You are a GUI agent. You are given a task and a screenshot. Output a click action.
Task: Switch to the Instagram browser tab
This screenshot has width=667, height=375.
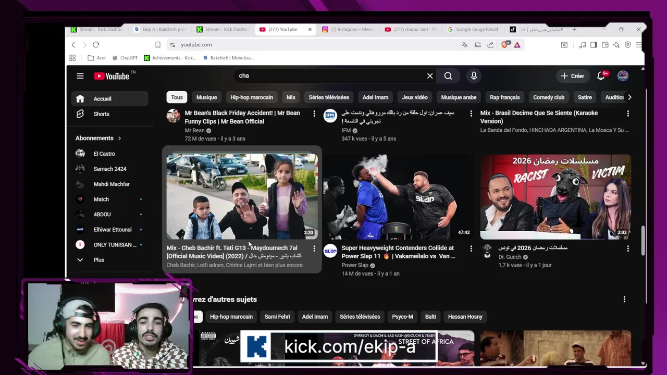[349, 30]
